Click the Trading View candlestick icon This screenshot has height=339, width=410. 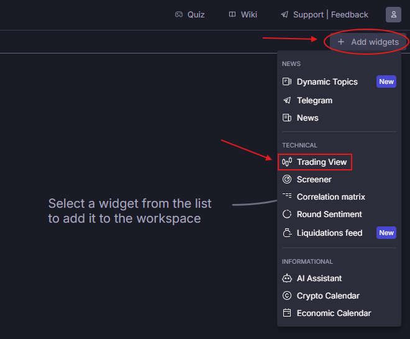tap(287, 162)
